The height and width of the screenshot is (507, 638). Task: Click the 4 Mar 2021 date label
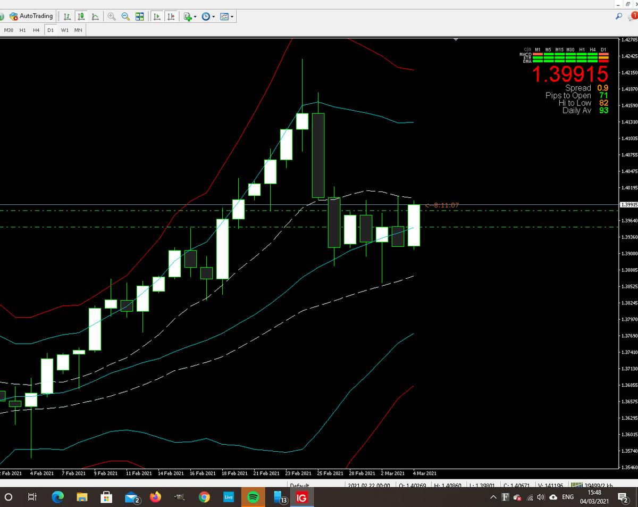coord(424,473)
